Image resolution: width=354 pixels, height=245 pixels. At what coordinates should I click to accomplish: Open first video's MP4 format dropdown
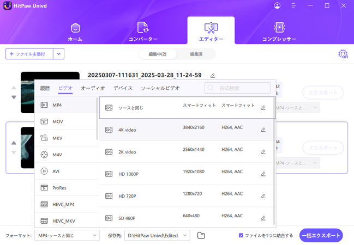[x=298, y=108]
